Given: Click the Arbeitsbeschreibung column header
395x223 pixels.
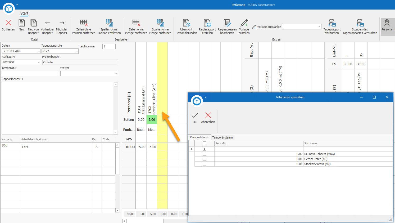Looking at the screenshot, I should pos(56,139).
